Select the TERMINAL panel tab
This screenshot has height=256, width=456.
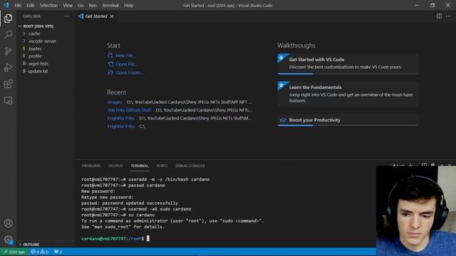(x=140, y=166)
